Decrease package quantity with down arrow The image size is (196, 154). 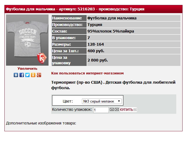117,109
